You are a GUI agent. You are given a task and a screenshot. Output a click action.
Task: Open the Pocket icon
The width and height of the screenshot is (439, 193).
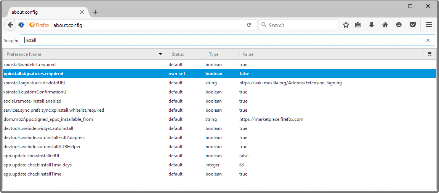point(413,25)
